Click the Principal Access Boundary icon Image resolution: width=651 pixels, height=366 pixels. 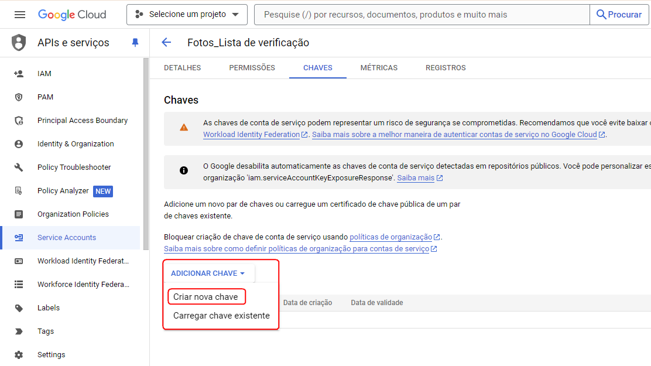coord(19,121)
